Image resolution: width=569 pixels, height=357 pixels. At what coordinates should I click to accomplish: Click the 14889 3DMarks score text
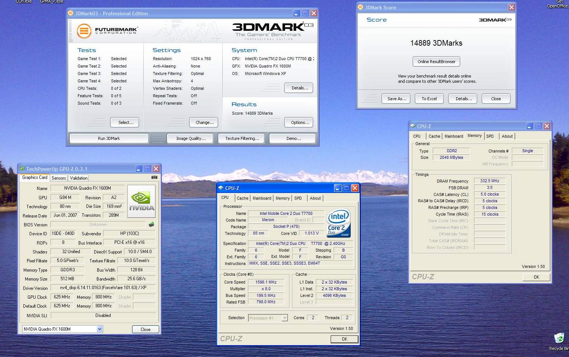436,43
